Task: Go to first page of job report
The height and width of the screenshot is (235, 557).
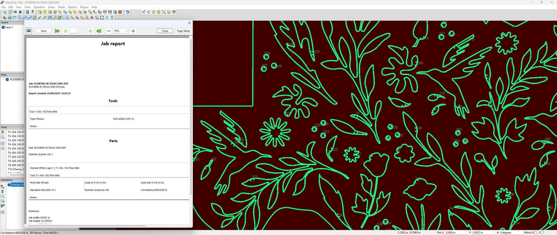Action: 57,31
